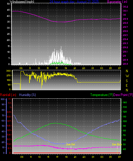Click the 0.5 rainfall scale value
133x161 pixels.
pos(9,130)
